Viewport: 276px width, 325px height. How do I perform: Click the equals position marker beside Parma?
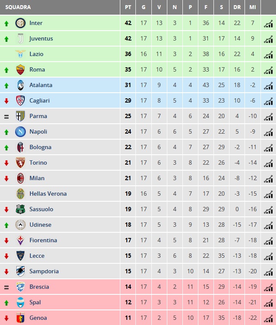[6, 117]
